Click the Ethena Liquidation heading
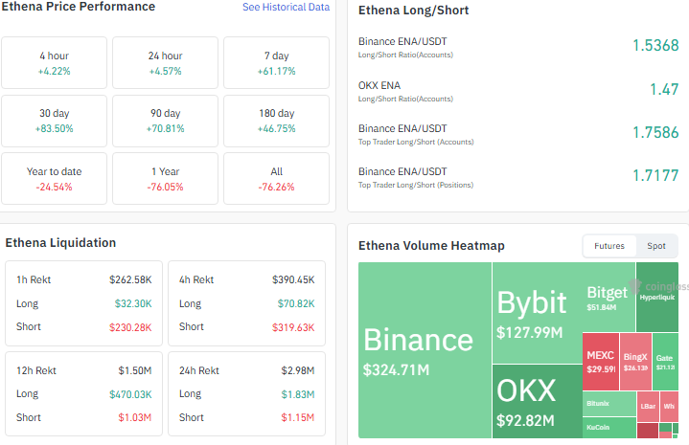The image size is (689, 445). (x=60, y=243)
